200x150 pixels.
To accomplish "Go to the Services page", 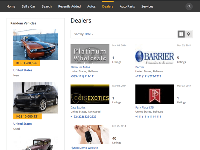I will click(x=147, y=6).
